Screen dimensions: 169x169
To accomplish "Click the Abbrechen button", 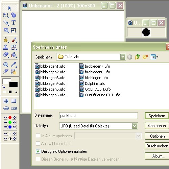I will (x=157, y=126).
